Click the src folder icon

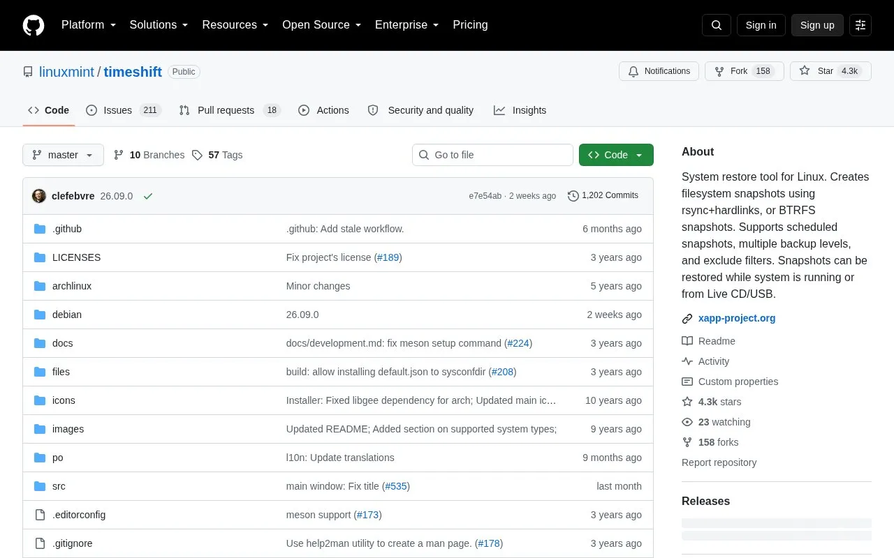pyautogui.click(x=40, y=486)
